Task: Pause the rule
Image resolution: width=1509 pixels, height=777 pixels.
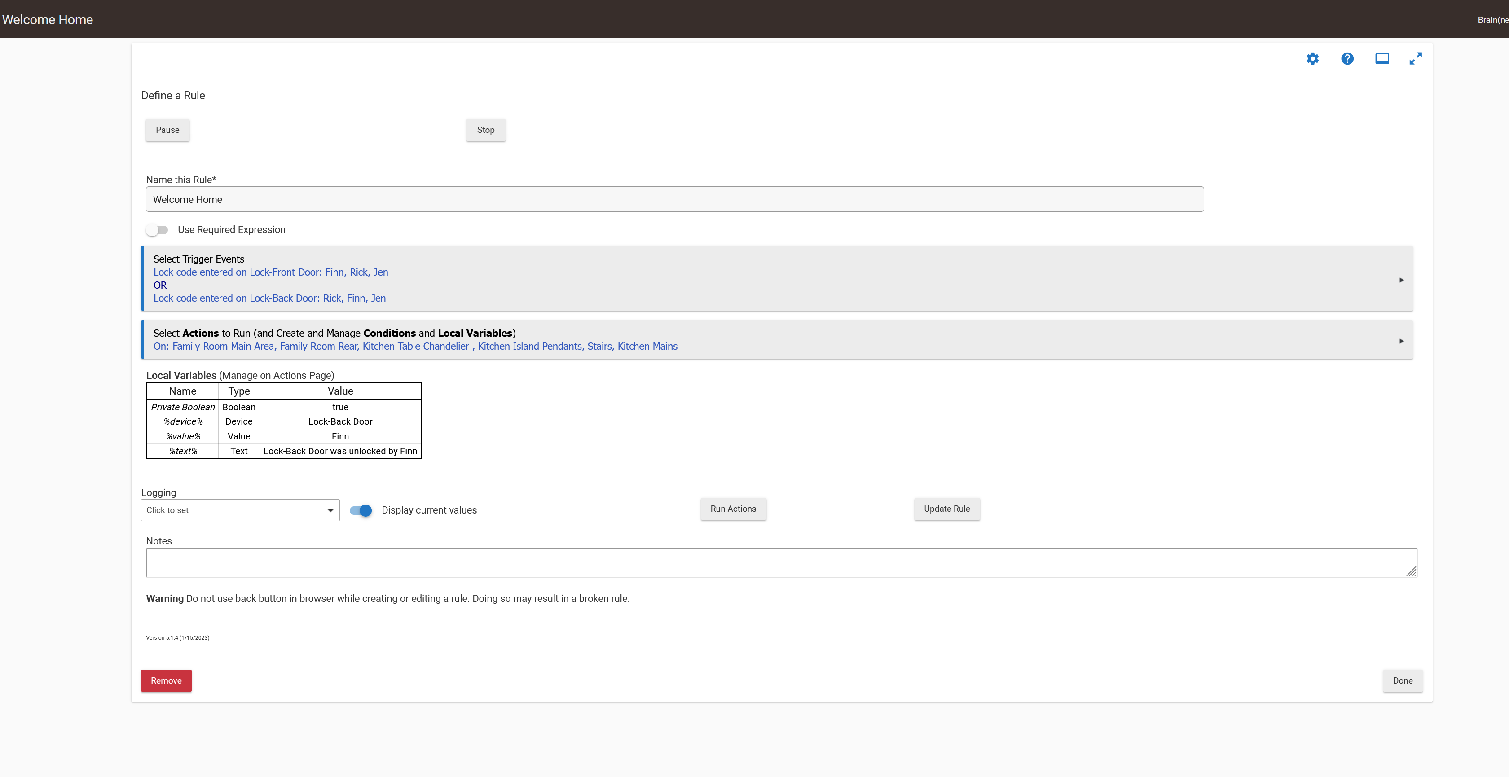Action: click(167, 130)
